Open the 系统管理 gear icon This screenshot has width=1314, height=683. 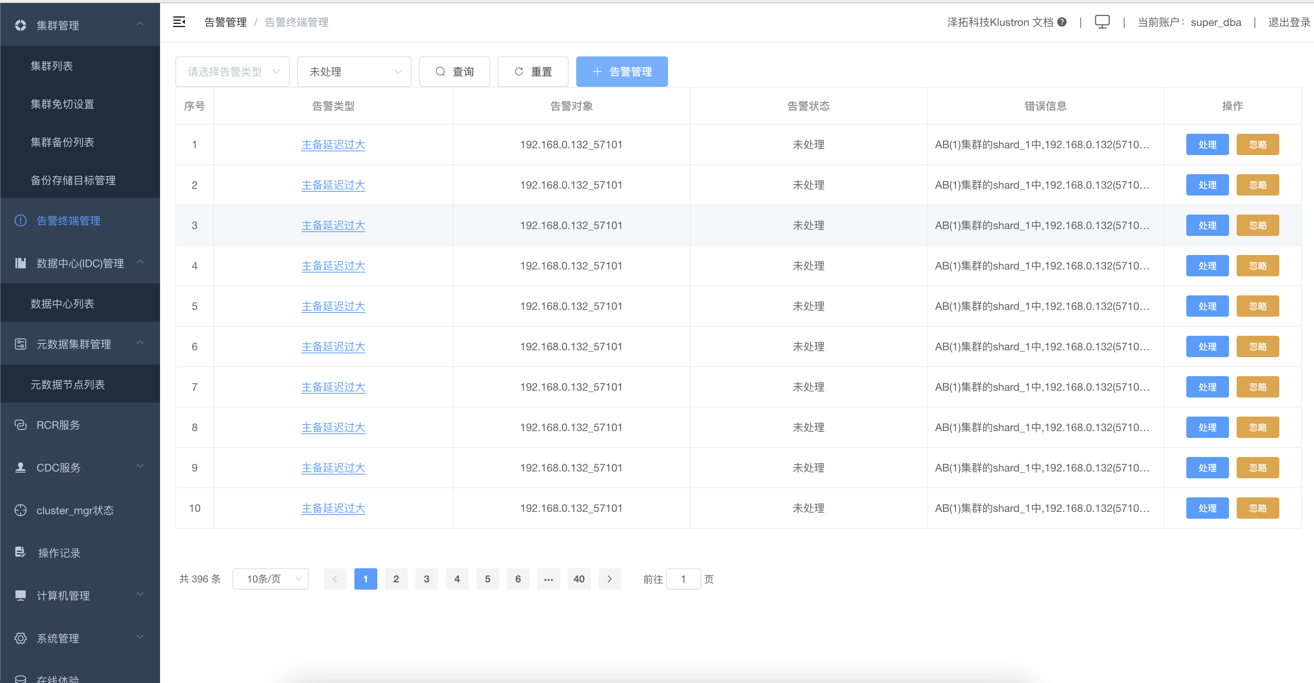pyautogui.click(x=20, y=638)
